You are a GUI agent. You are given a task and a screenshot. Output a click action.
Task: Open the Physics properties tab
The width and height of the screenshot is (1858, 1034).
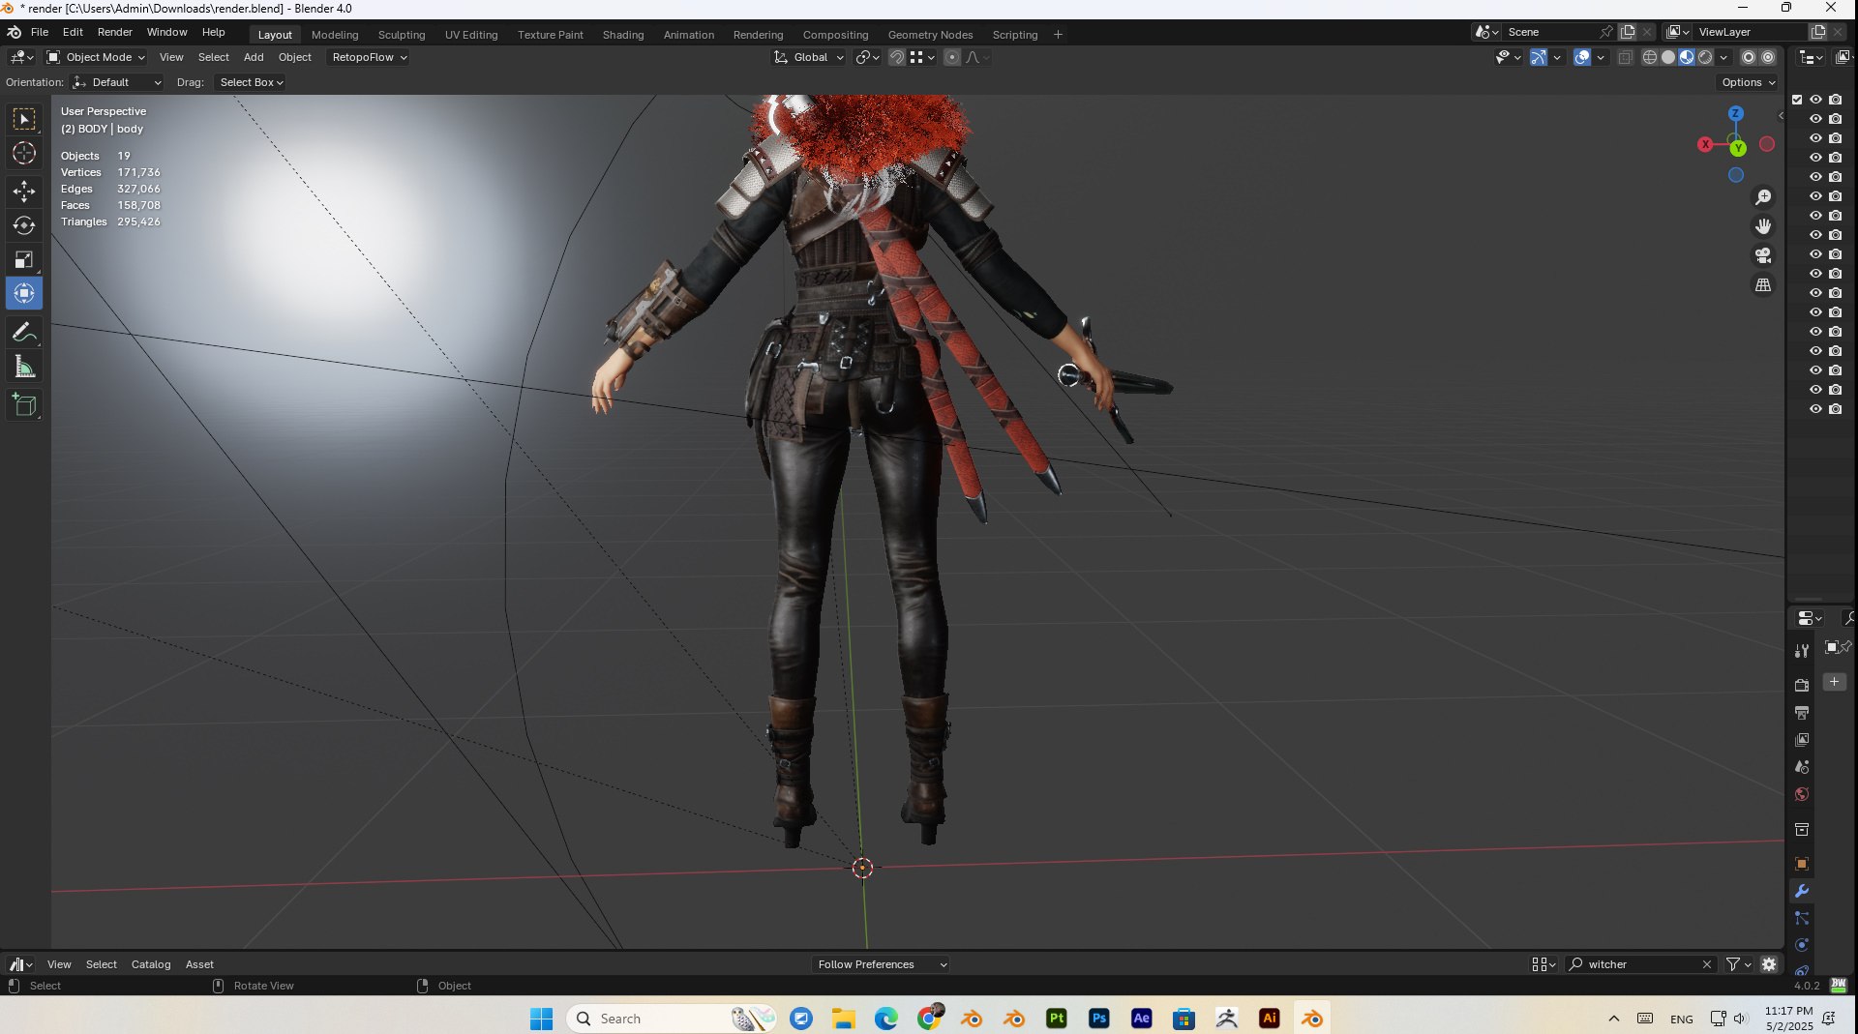click(1802, 945)
